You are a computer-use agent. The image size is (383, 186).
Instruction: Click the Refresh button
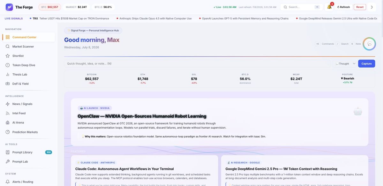(343, 7)
